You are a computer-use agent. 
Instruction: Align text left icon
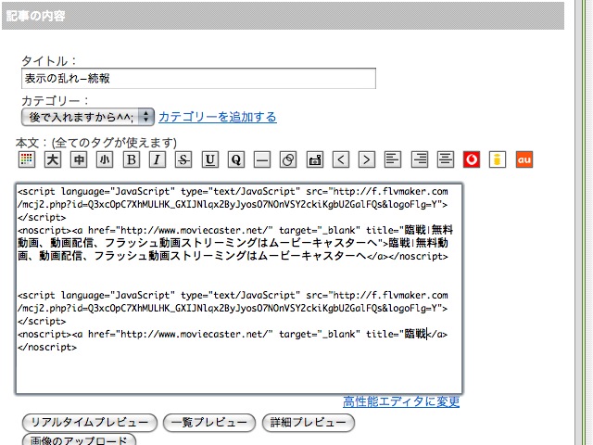point(393,159)
